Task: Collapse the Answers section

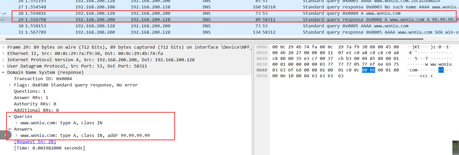Action: tap(10, 129)
